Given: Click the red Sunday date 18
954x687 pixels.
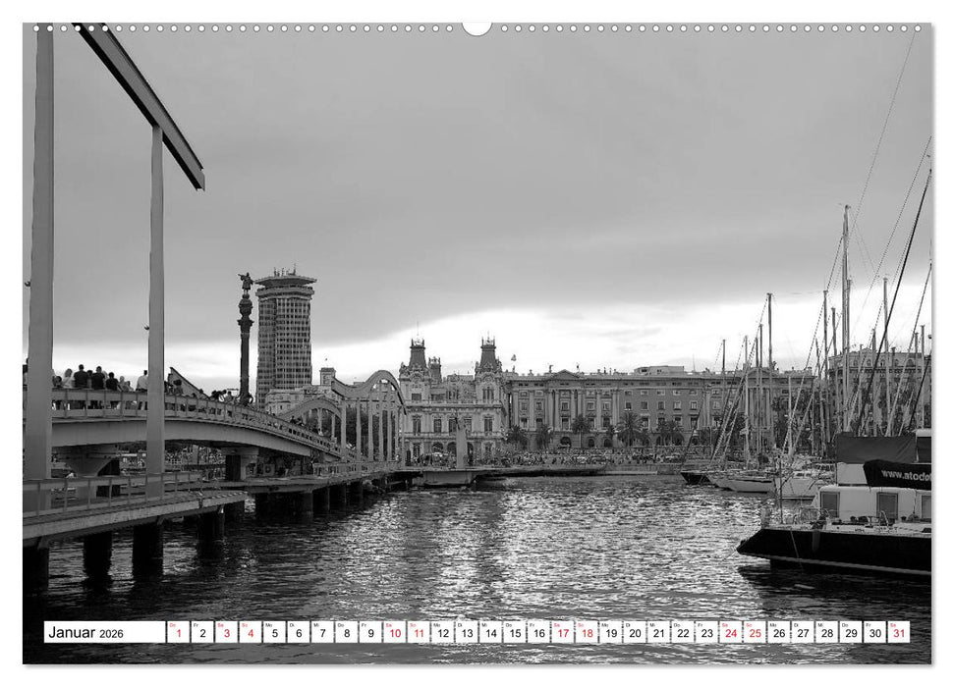Looking at the screenshot, I should pos(587,632).
